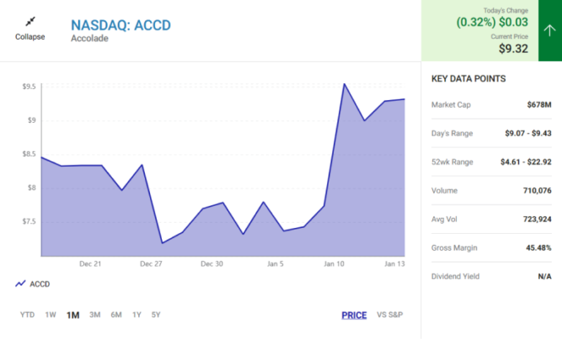Click the Jan 10 price spike peak
The image size is (562, 339).
point(344,84)
